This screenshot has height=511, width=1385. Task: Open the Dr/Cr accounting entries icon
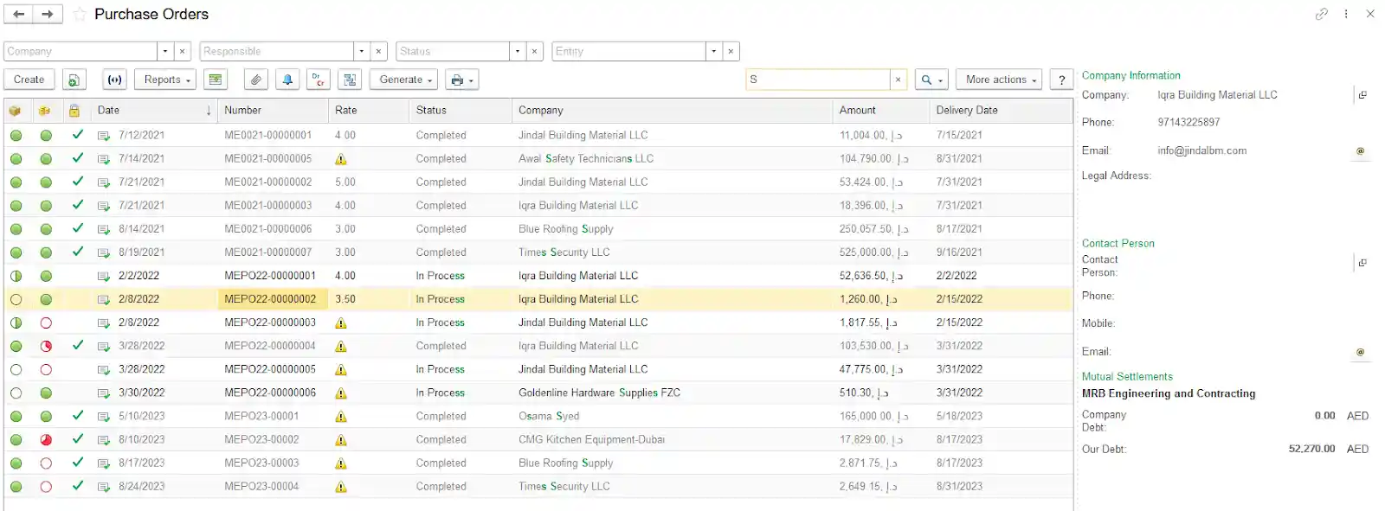319,80
